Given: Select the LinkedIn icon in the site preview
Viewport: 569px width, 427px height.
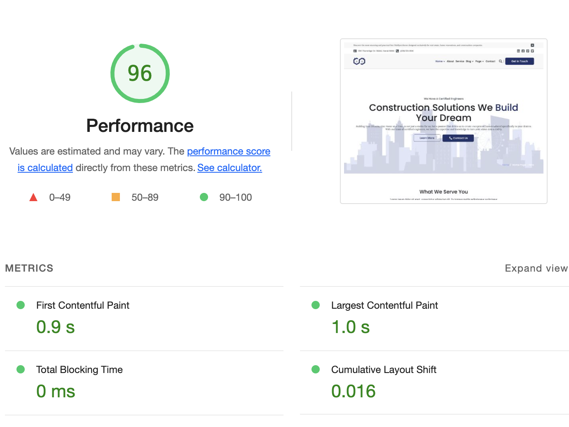Looking at the screenshot, I should click(x=518, y=50).
